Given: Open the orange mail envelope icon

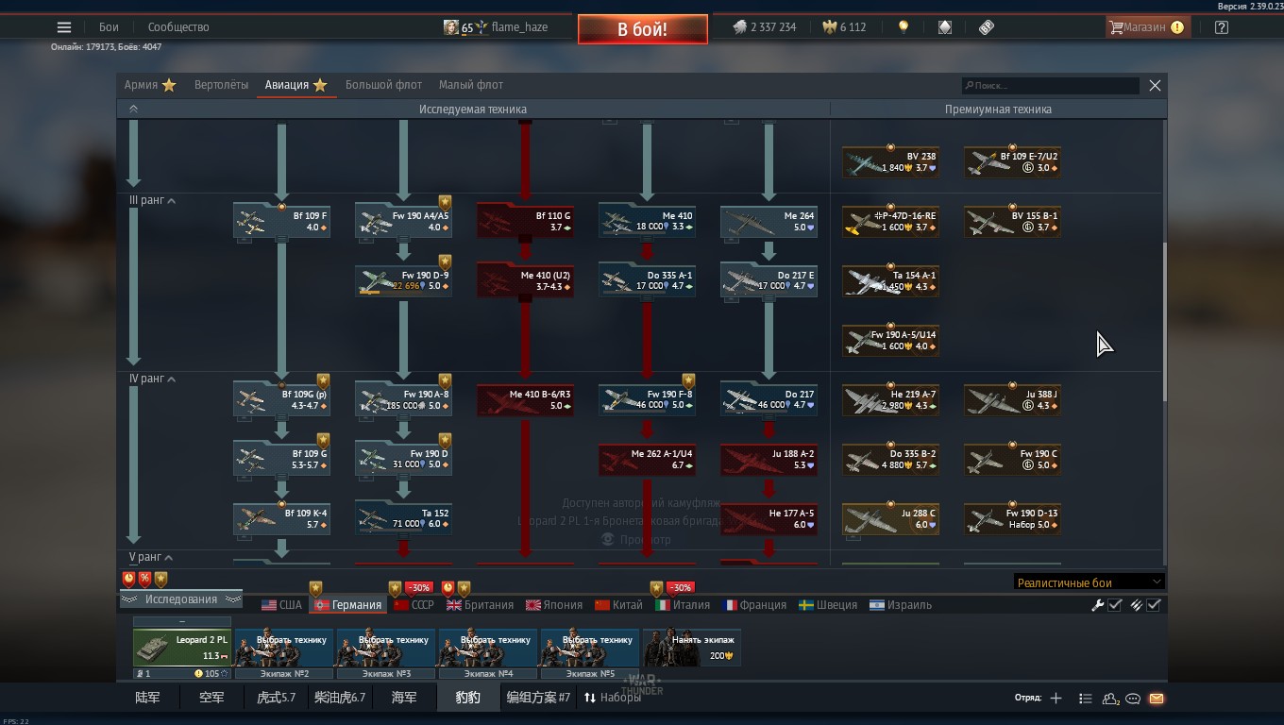Looking at the screenshot, I should click(1157, 699).
